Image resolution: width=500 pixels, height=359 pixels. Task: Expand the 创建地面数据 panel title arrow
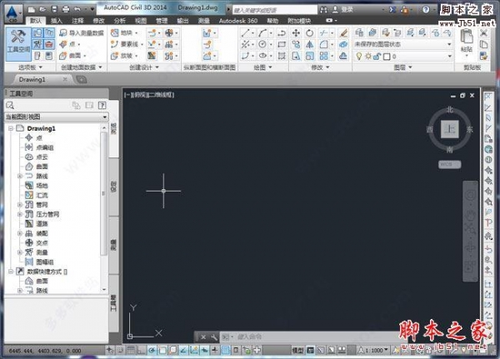(101, 67)
